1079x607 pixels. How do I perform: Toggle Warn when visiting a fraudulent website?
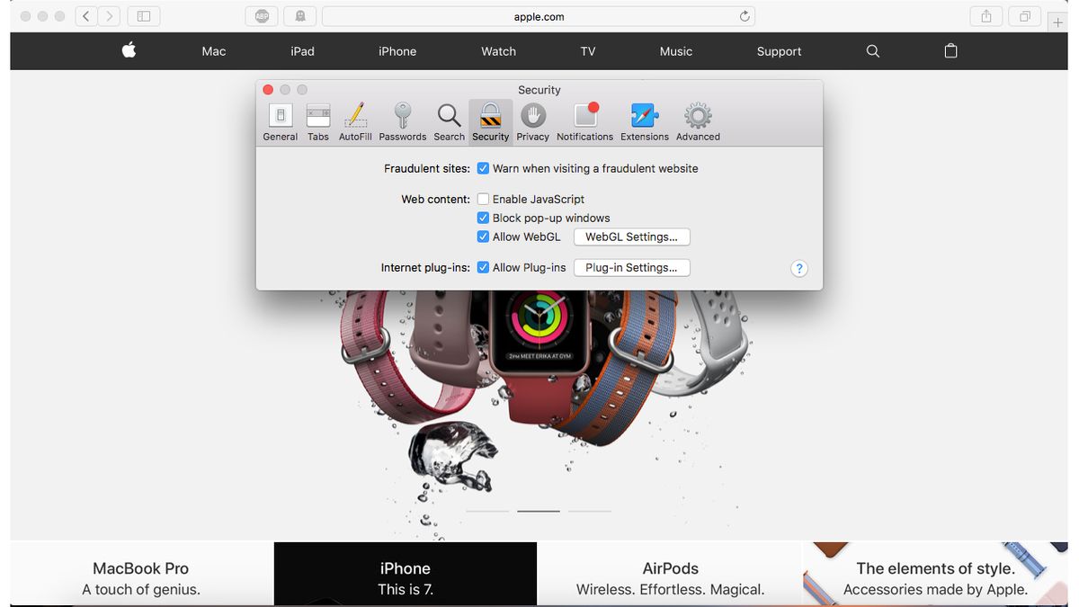483,168
